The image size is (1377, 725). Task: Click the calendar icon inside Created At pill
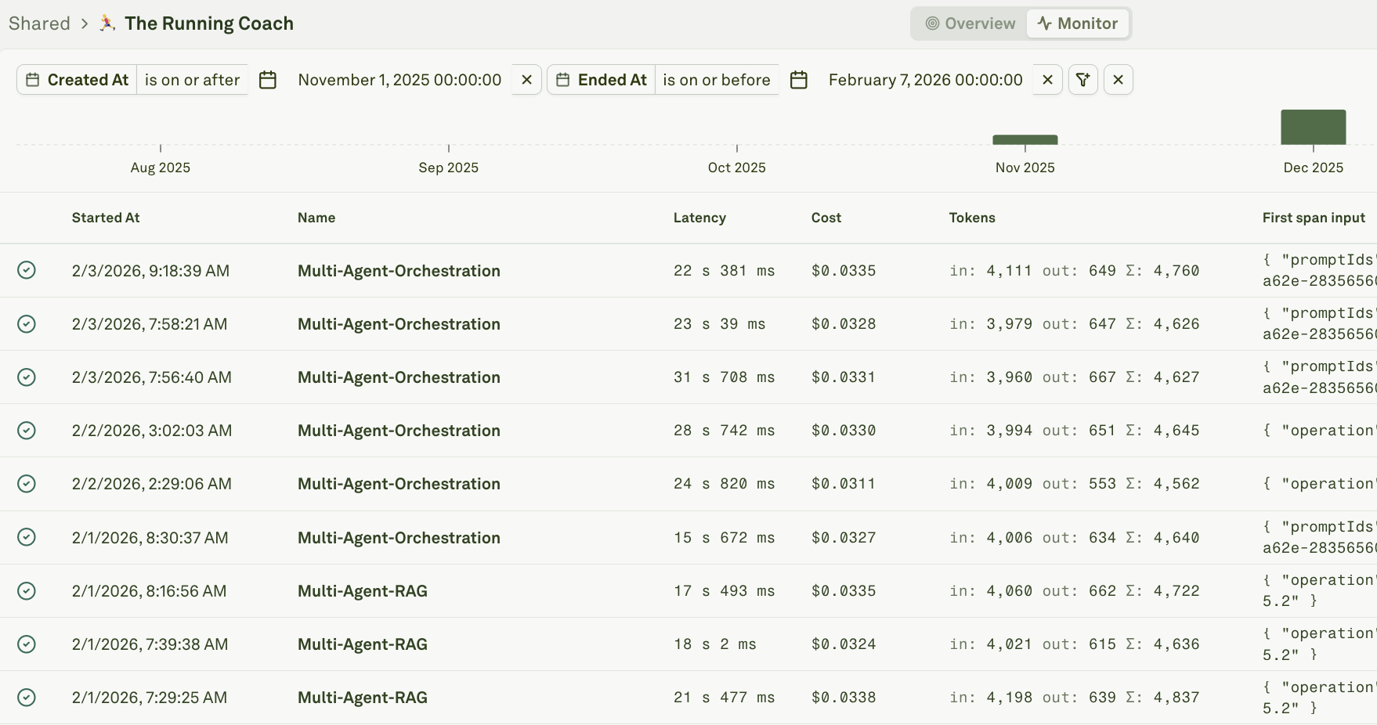point(31,79)
